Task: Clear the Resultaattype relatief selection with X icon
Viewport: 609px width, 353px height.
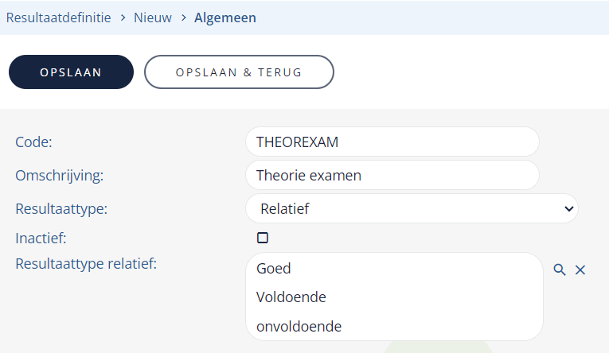Action: point(580,270)
